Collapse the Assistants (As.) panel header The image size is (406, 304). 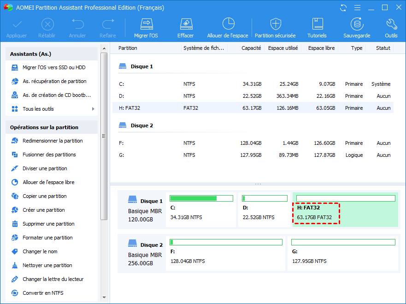52,54
